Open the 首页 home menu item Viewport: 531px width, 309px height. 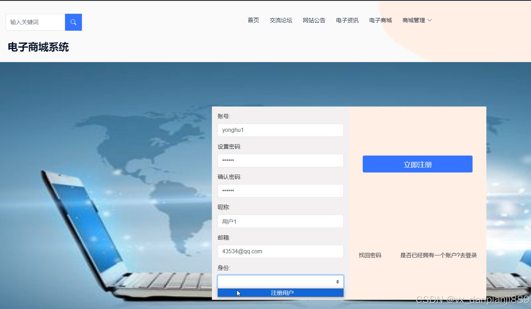pyautogui.click(x=253, y=20)
